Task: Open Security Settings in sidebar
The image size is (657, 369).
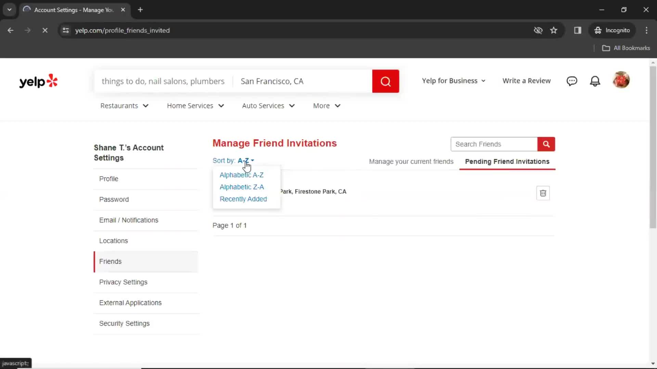Action: pyautogui.click(x=146, y=324)
